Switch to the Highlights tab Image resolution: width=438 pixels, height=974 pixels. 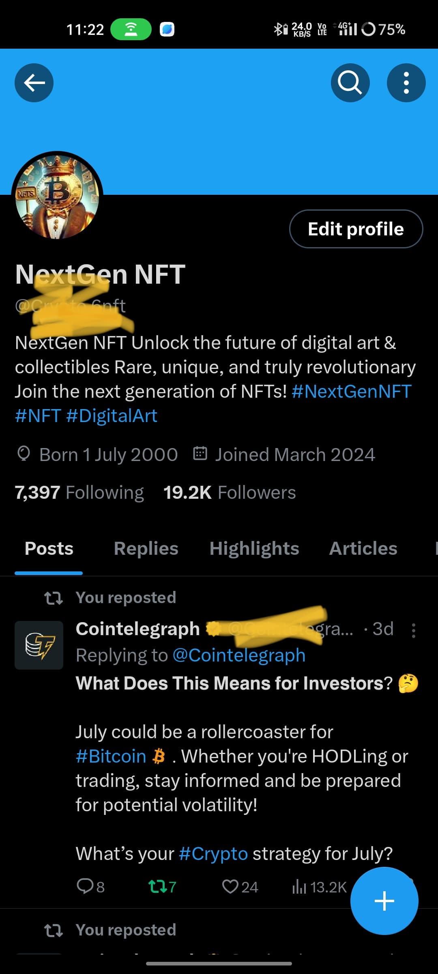254,549
